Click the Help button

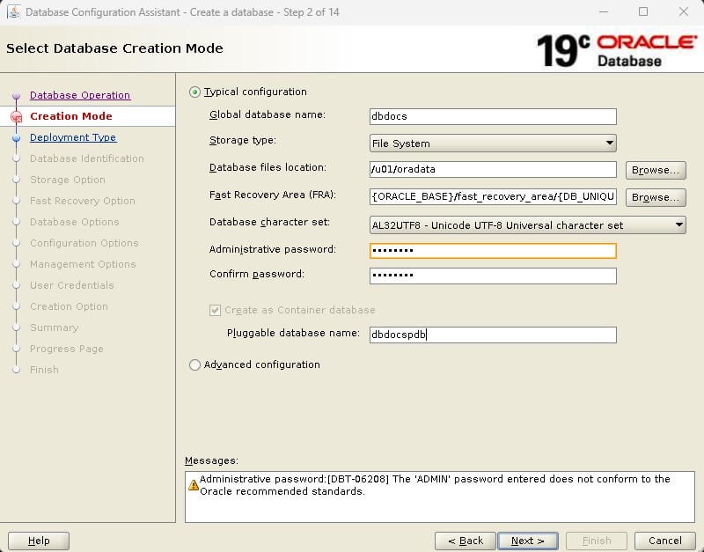39,541
